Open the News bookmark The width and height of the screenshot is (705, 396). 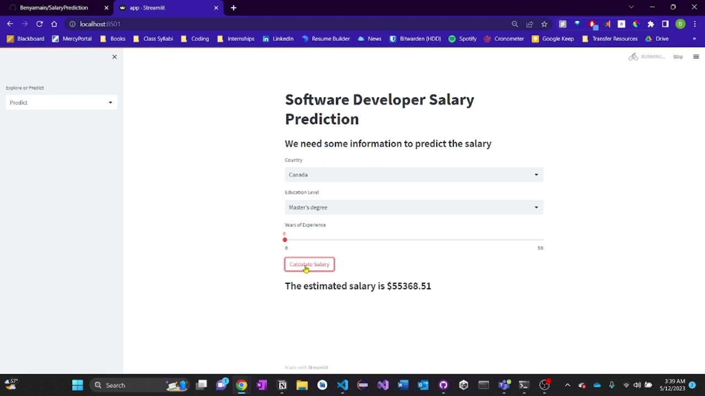370,39
